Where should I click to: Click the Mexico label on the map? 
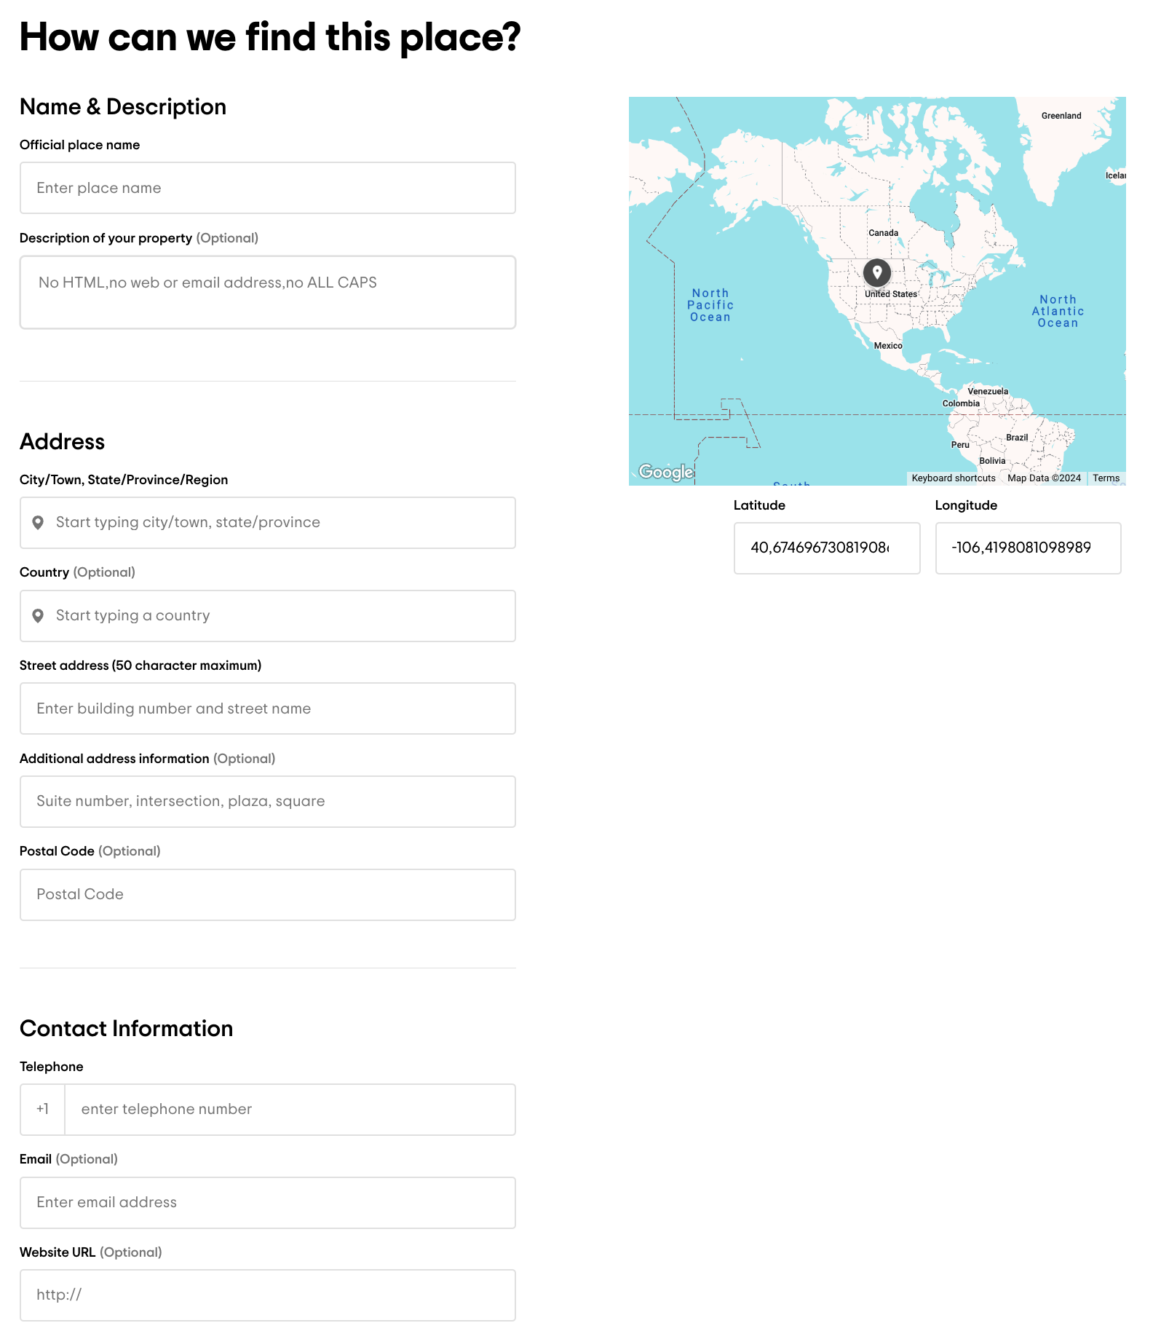click(887, 346)
